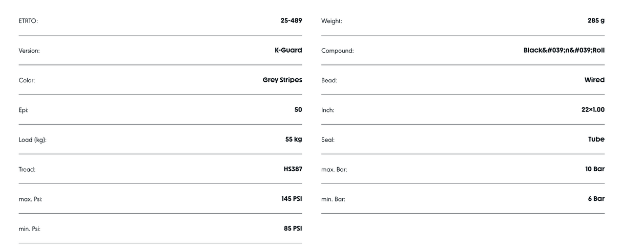This screenshot has width=622, height=251.
Task: Click the ETRTO label
Action: point(28,21)
